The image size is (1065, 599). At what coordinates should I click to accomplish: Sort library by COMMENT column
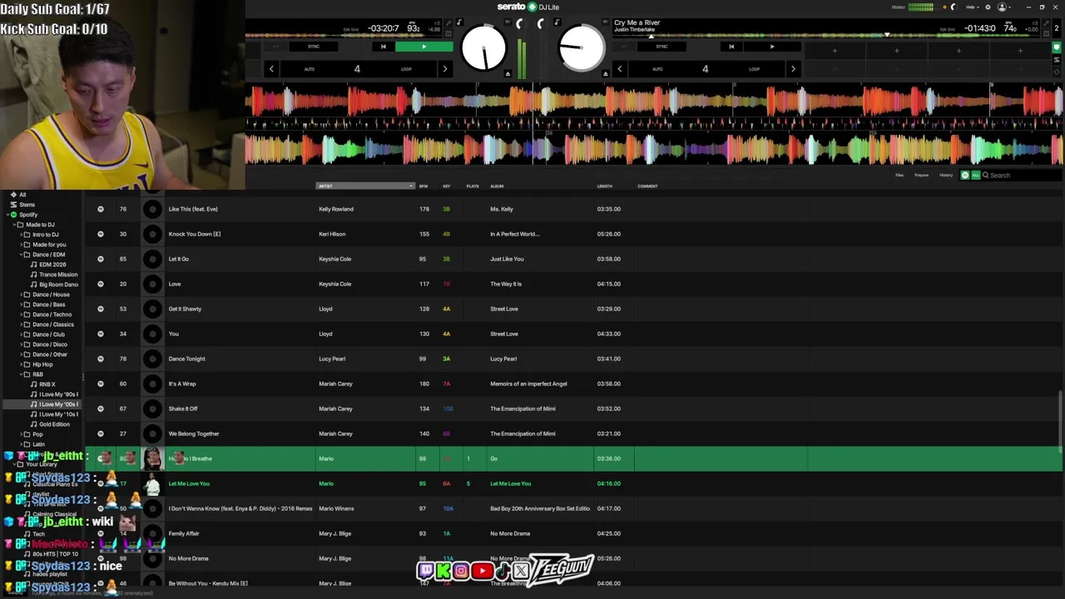click(x=647, y=186)
